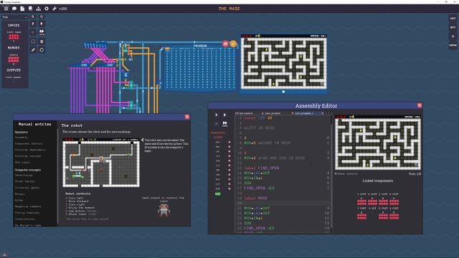Viewport: 459px width, 258px height.
Task: Open Universal gates manual entry
Action: 27,188
